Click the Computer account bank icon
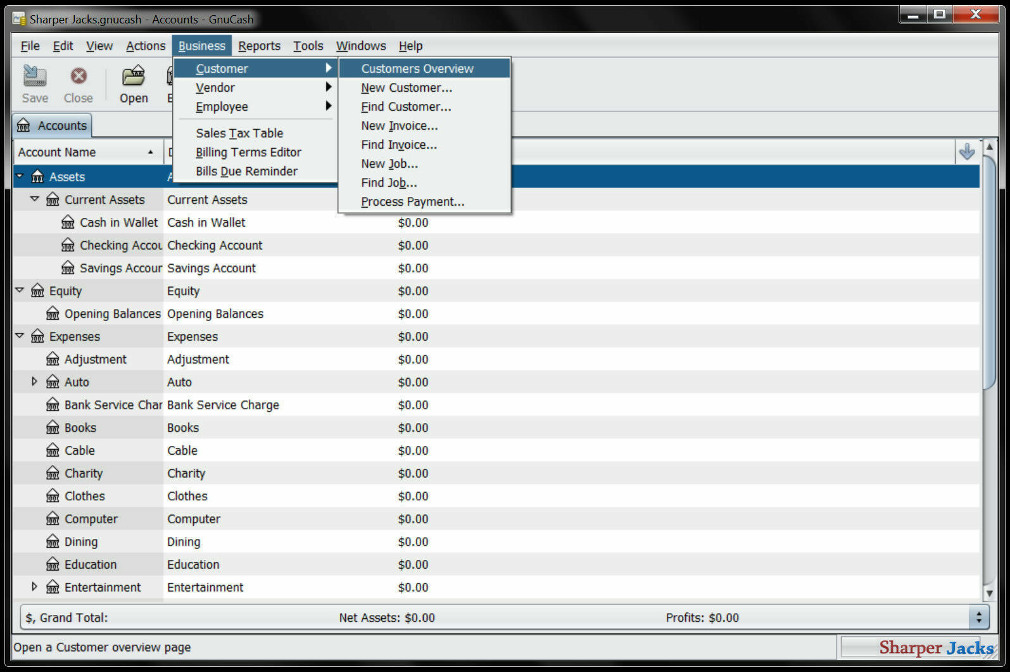 coord(53,519)
